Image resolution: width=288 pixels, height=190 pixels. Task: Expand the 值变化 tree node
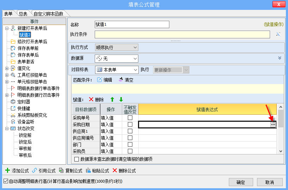7,68
